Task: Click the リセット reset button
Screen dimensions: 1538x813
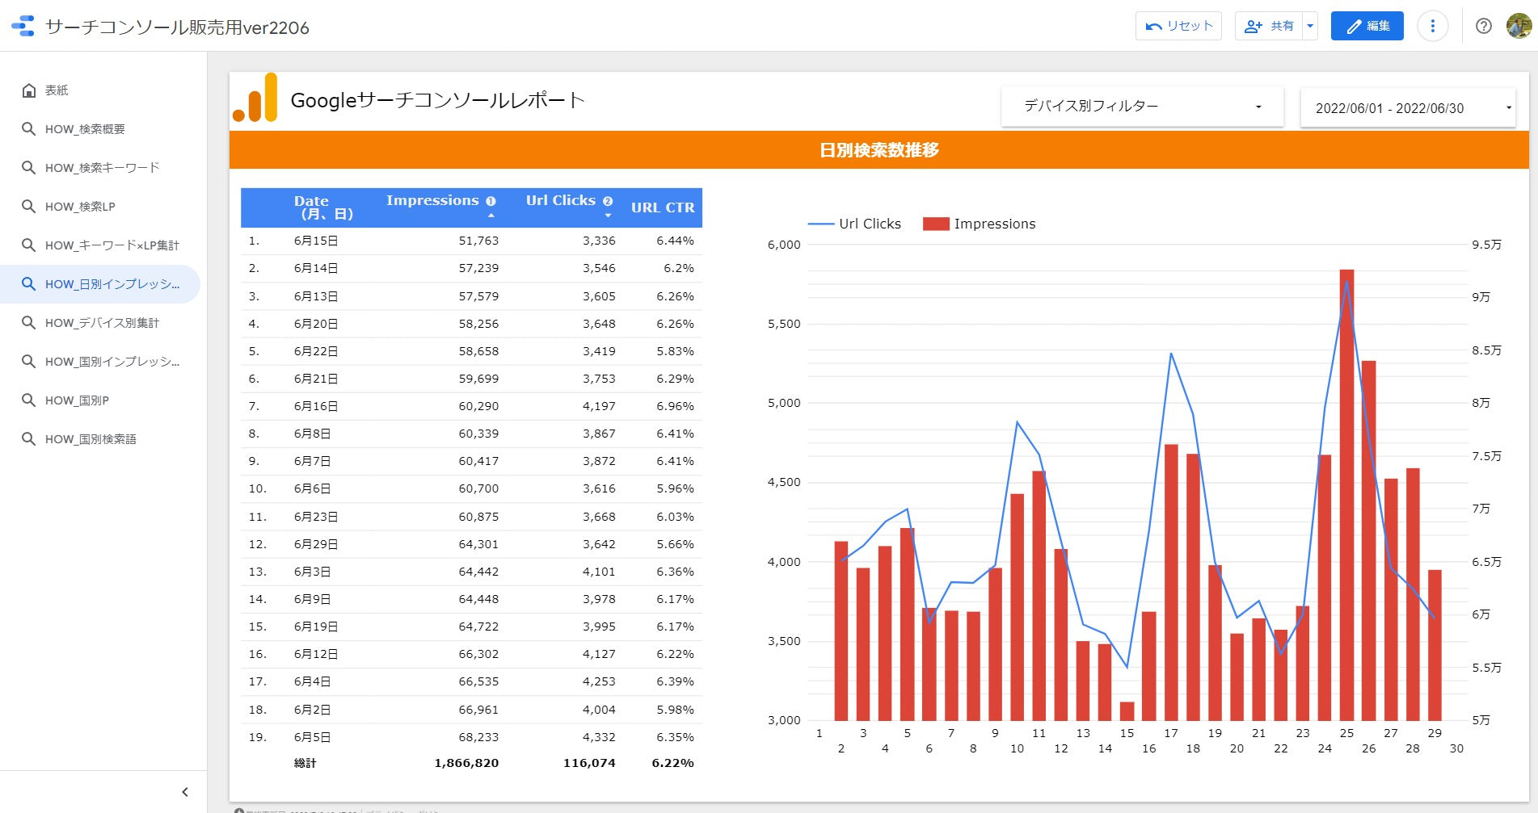Action: pos(1178,26)
